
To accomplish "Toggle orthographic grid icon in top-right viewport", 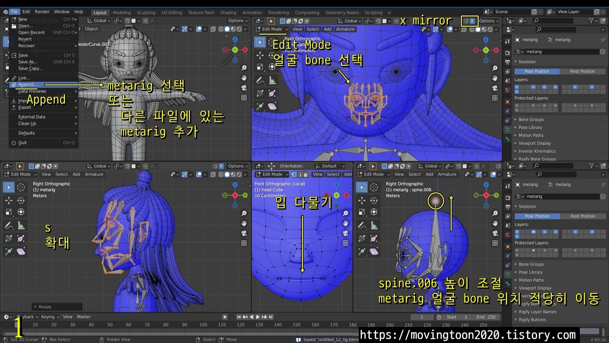I will [495, 98].
